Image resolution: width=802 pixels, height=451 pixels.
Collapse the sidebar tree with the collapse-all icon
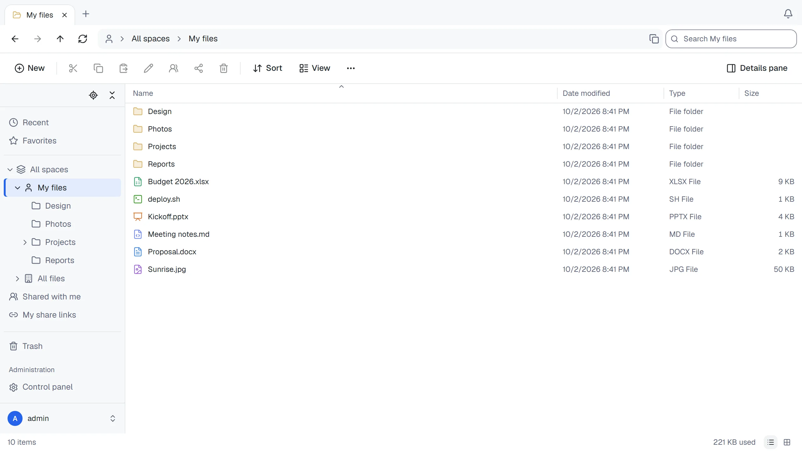coord(112,95)
